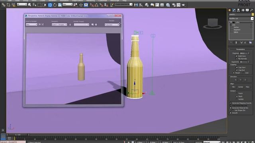Click the Mirror tool icon

click(136, 5)
